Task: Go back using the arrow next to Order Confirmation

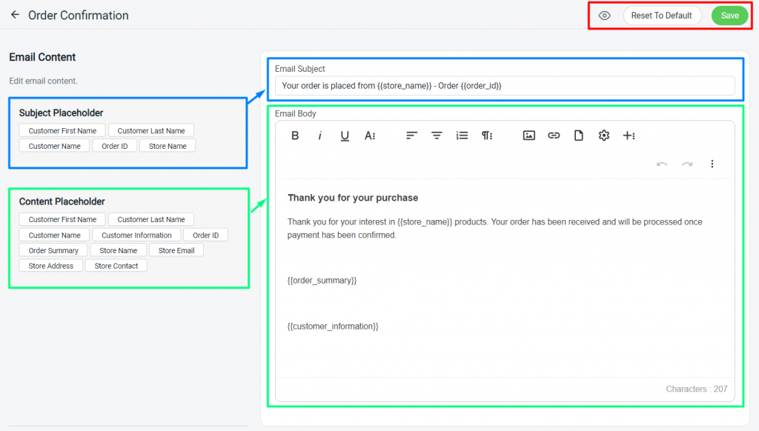Action: pos(15,15)
